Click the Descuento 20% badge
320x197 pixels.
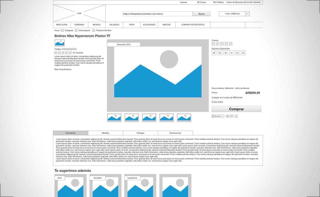coord(124,44)
